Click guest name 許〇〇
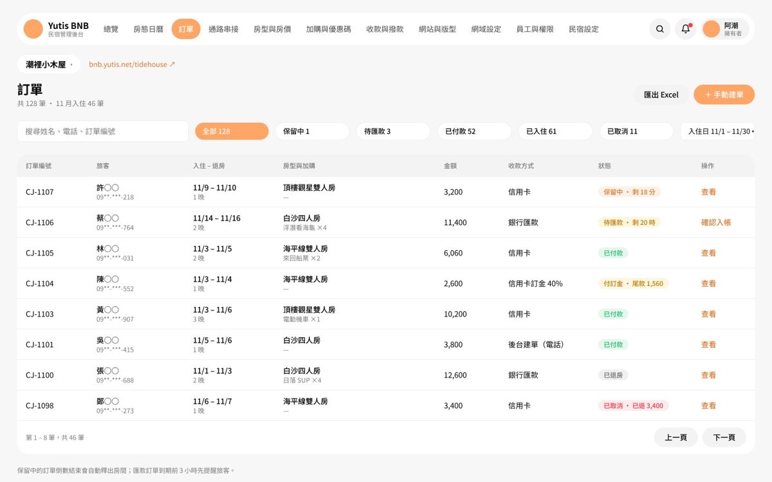The image size is (772, 482). 107,188
